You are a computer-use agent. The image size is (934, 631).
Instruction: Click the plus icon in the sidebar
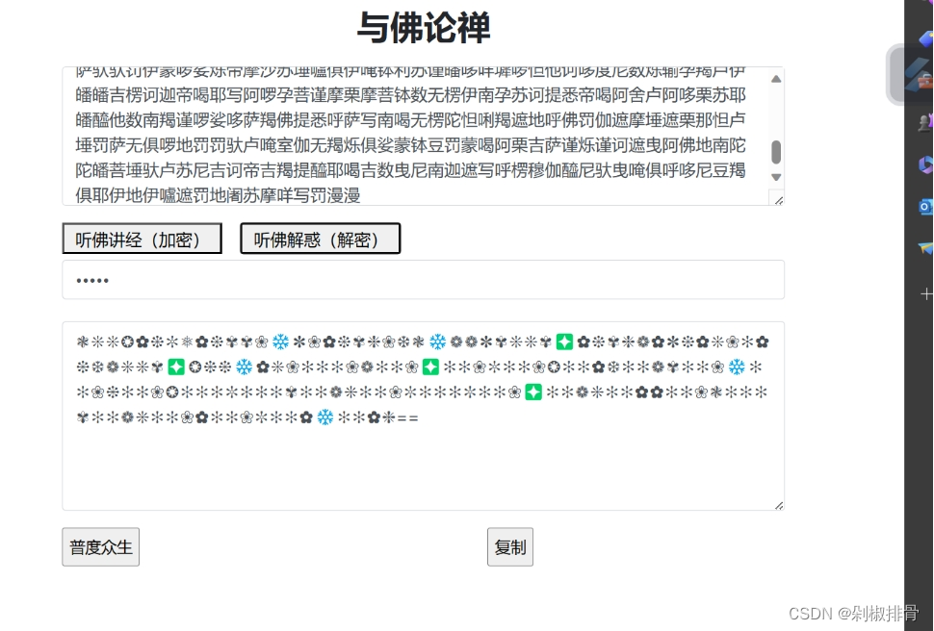pyautogui.click(x=925, y=294)
